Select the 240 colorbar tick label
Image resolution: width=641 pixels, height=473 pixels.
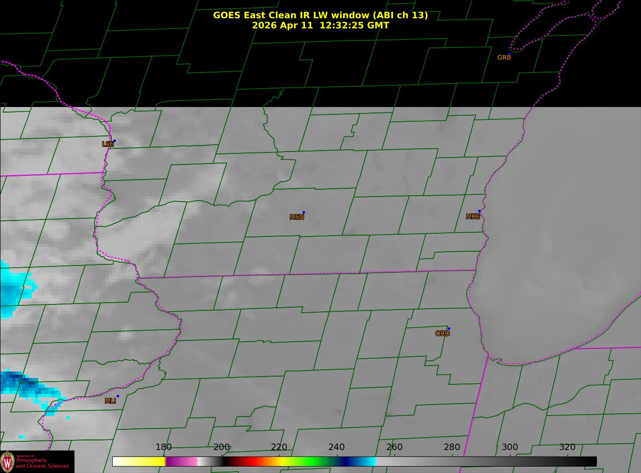coord(337,447)
